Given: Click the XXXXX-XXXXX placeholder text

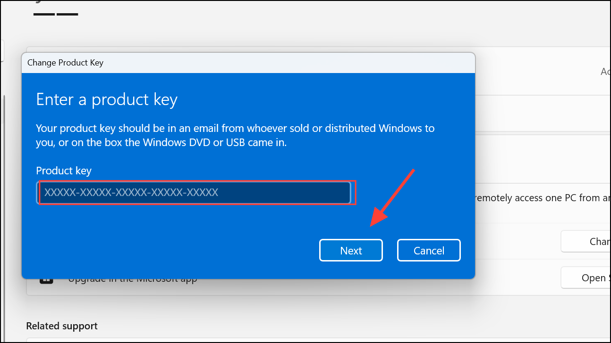Looking at the screenshot, I should [128, 192].
